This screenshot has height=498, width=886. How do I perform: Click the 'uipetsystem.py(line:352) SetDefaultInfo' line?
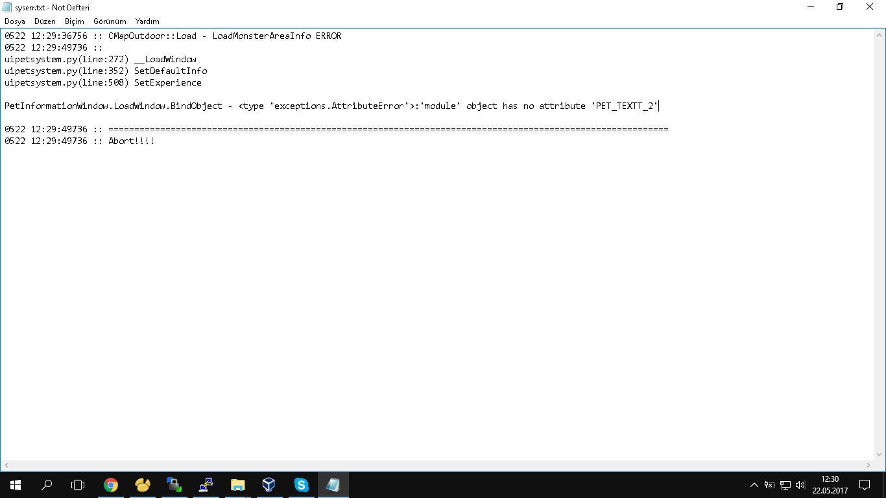point(106,71)
